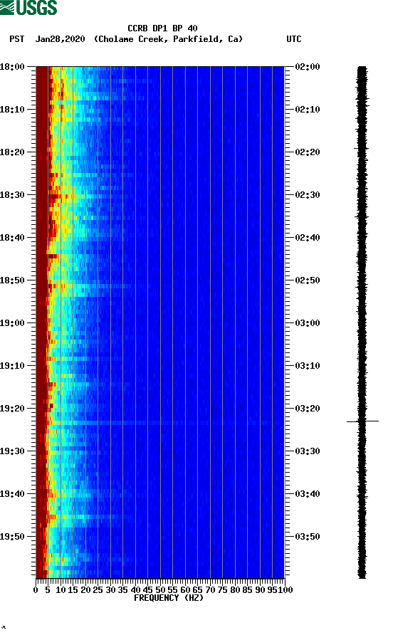Screen dimensions: 393x635
Task: Click the 10 Hz frequency tick label
Action: tap(61, 590)
